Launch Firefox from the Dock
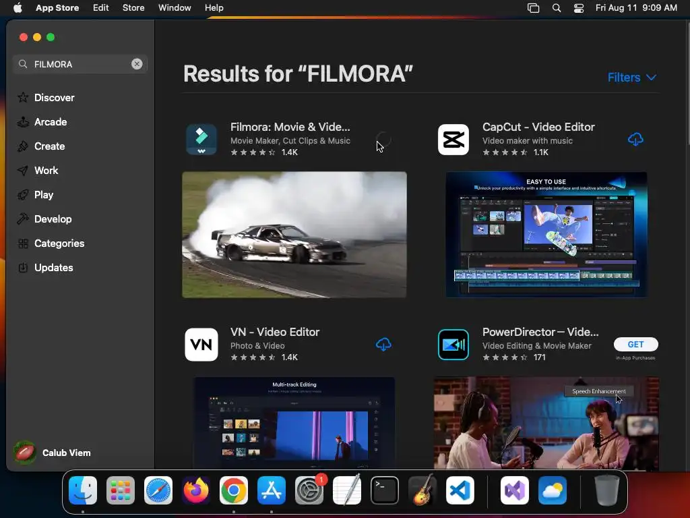Image resolution: width=690 pixels, height=518 pixels. coord(196,490)
